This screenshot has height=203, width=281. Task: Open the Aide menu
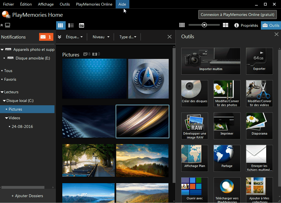122,4
